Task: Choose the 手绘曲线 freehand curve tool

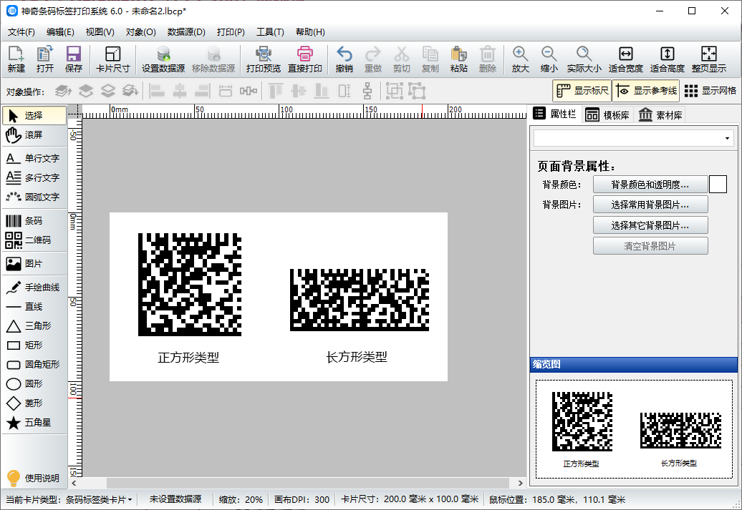Action: [34, 288]
